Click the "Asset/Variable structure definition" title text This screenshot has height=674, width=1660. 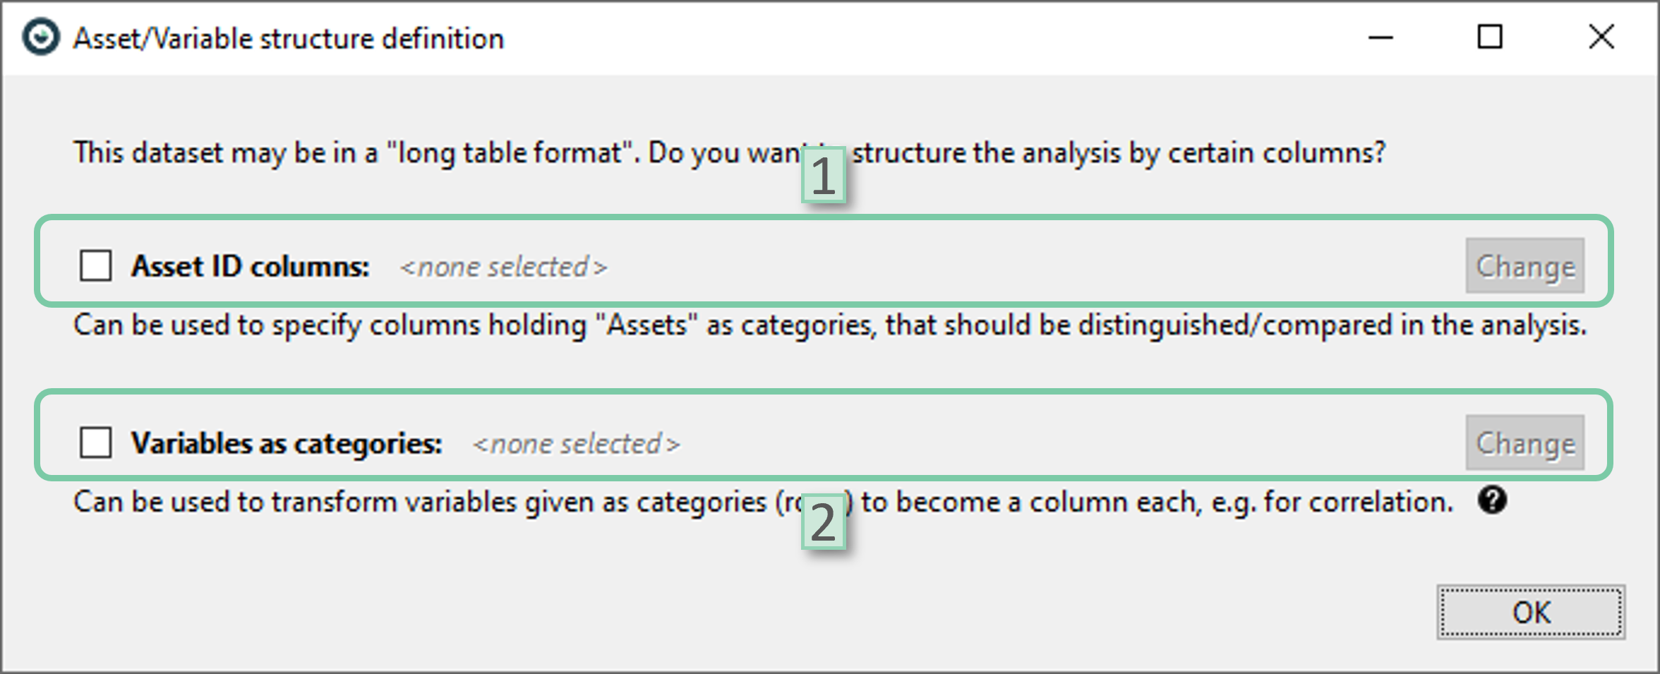289,39
